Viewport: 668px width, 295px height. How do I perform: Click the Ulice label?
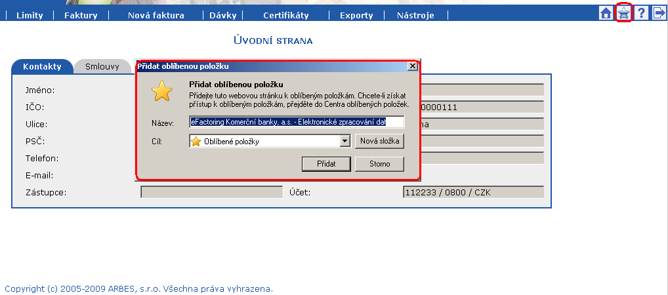point(37,125)
